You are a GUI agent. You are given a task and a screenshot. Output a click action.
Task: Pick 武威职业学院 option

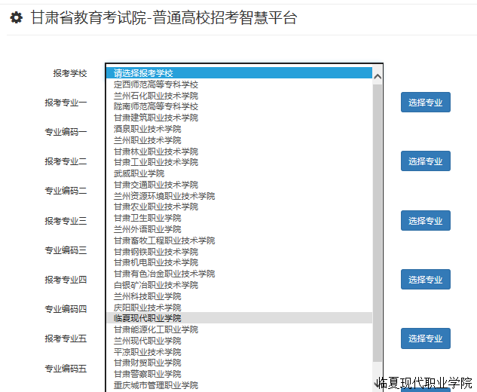coord(240,173)
